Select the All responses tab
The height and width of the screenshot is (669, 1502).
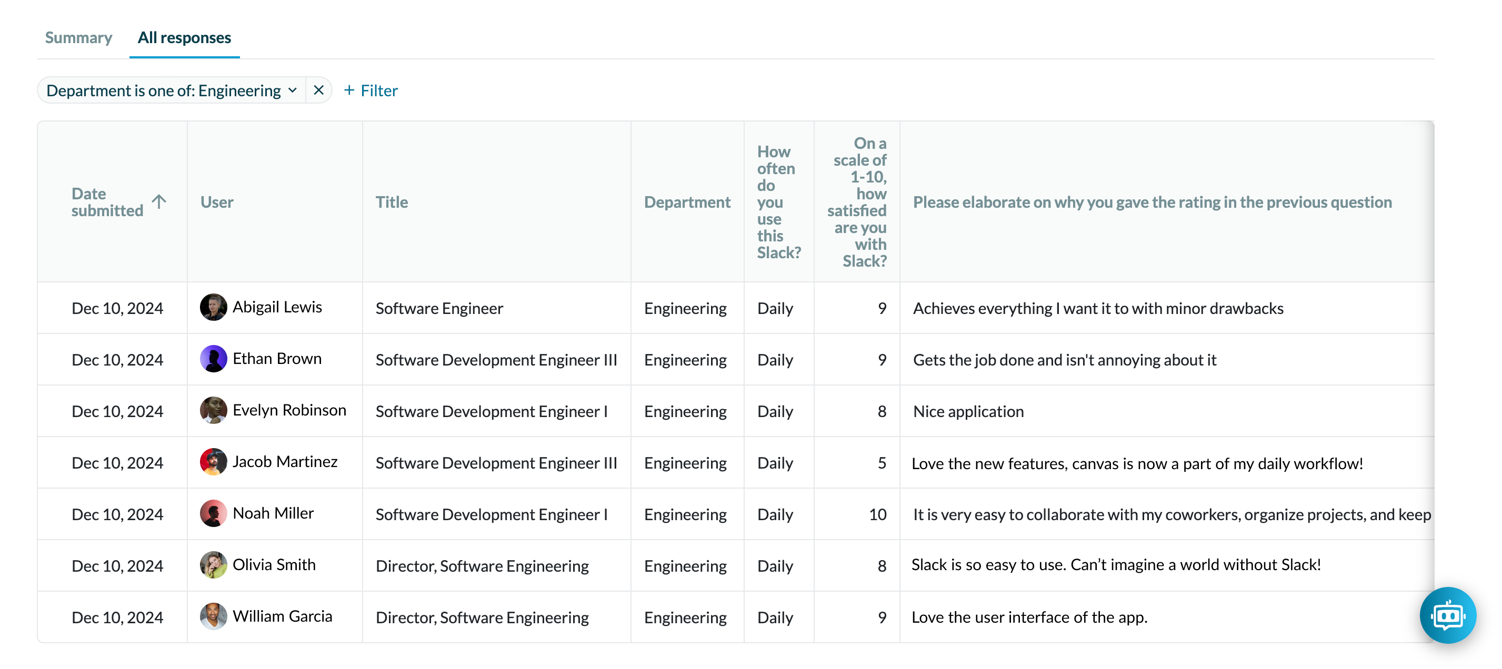click(x=184, y=37)
